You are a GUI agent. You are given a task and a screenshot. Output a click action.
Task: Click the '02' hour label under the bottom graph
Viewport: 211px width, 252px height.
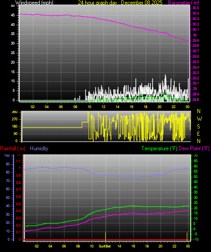(x=37, y=246)
